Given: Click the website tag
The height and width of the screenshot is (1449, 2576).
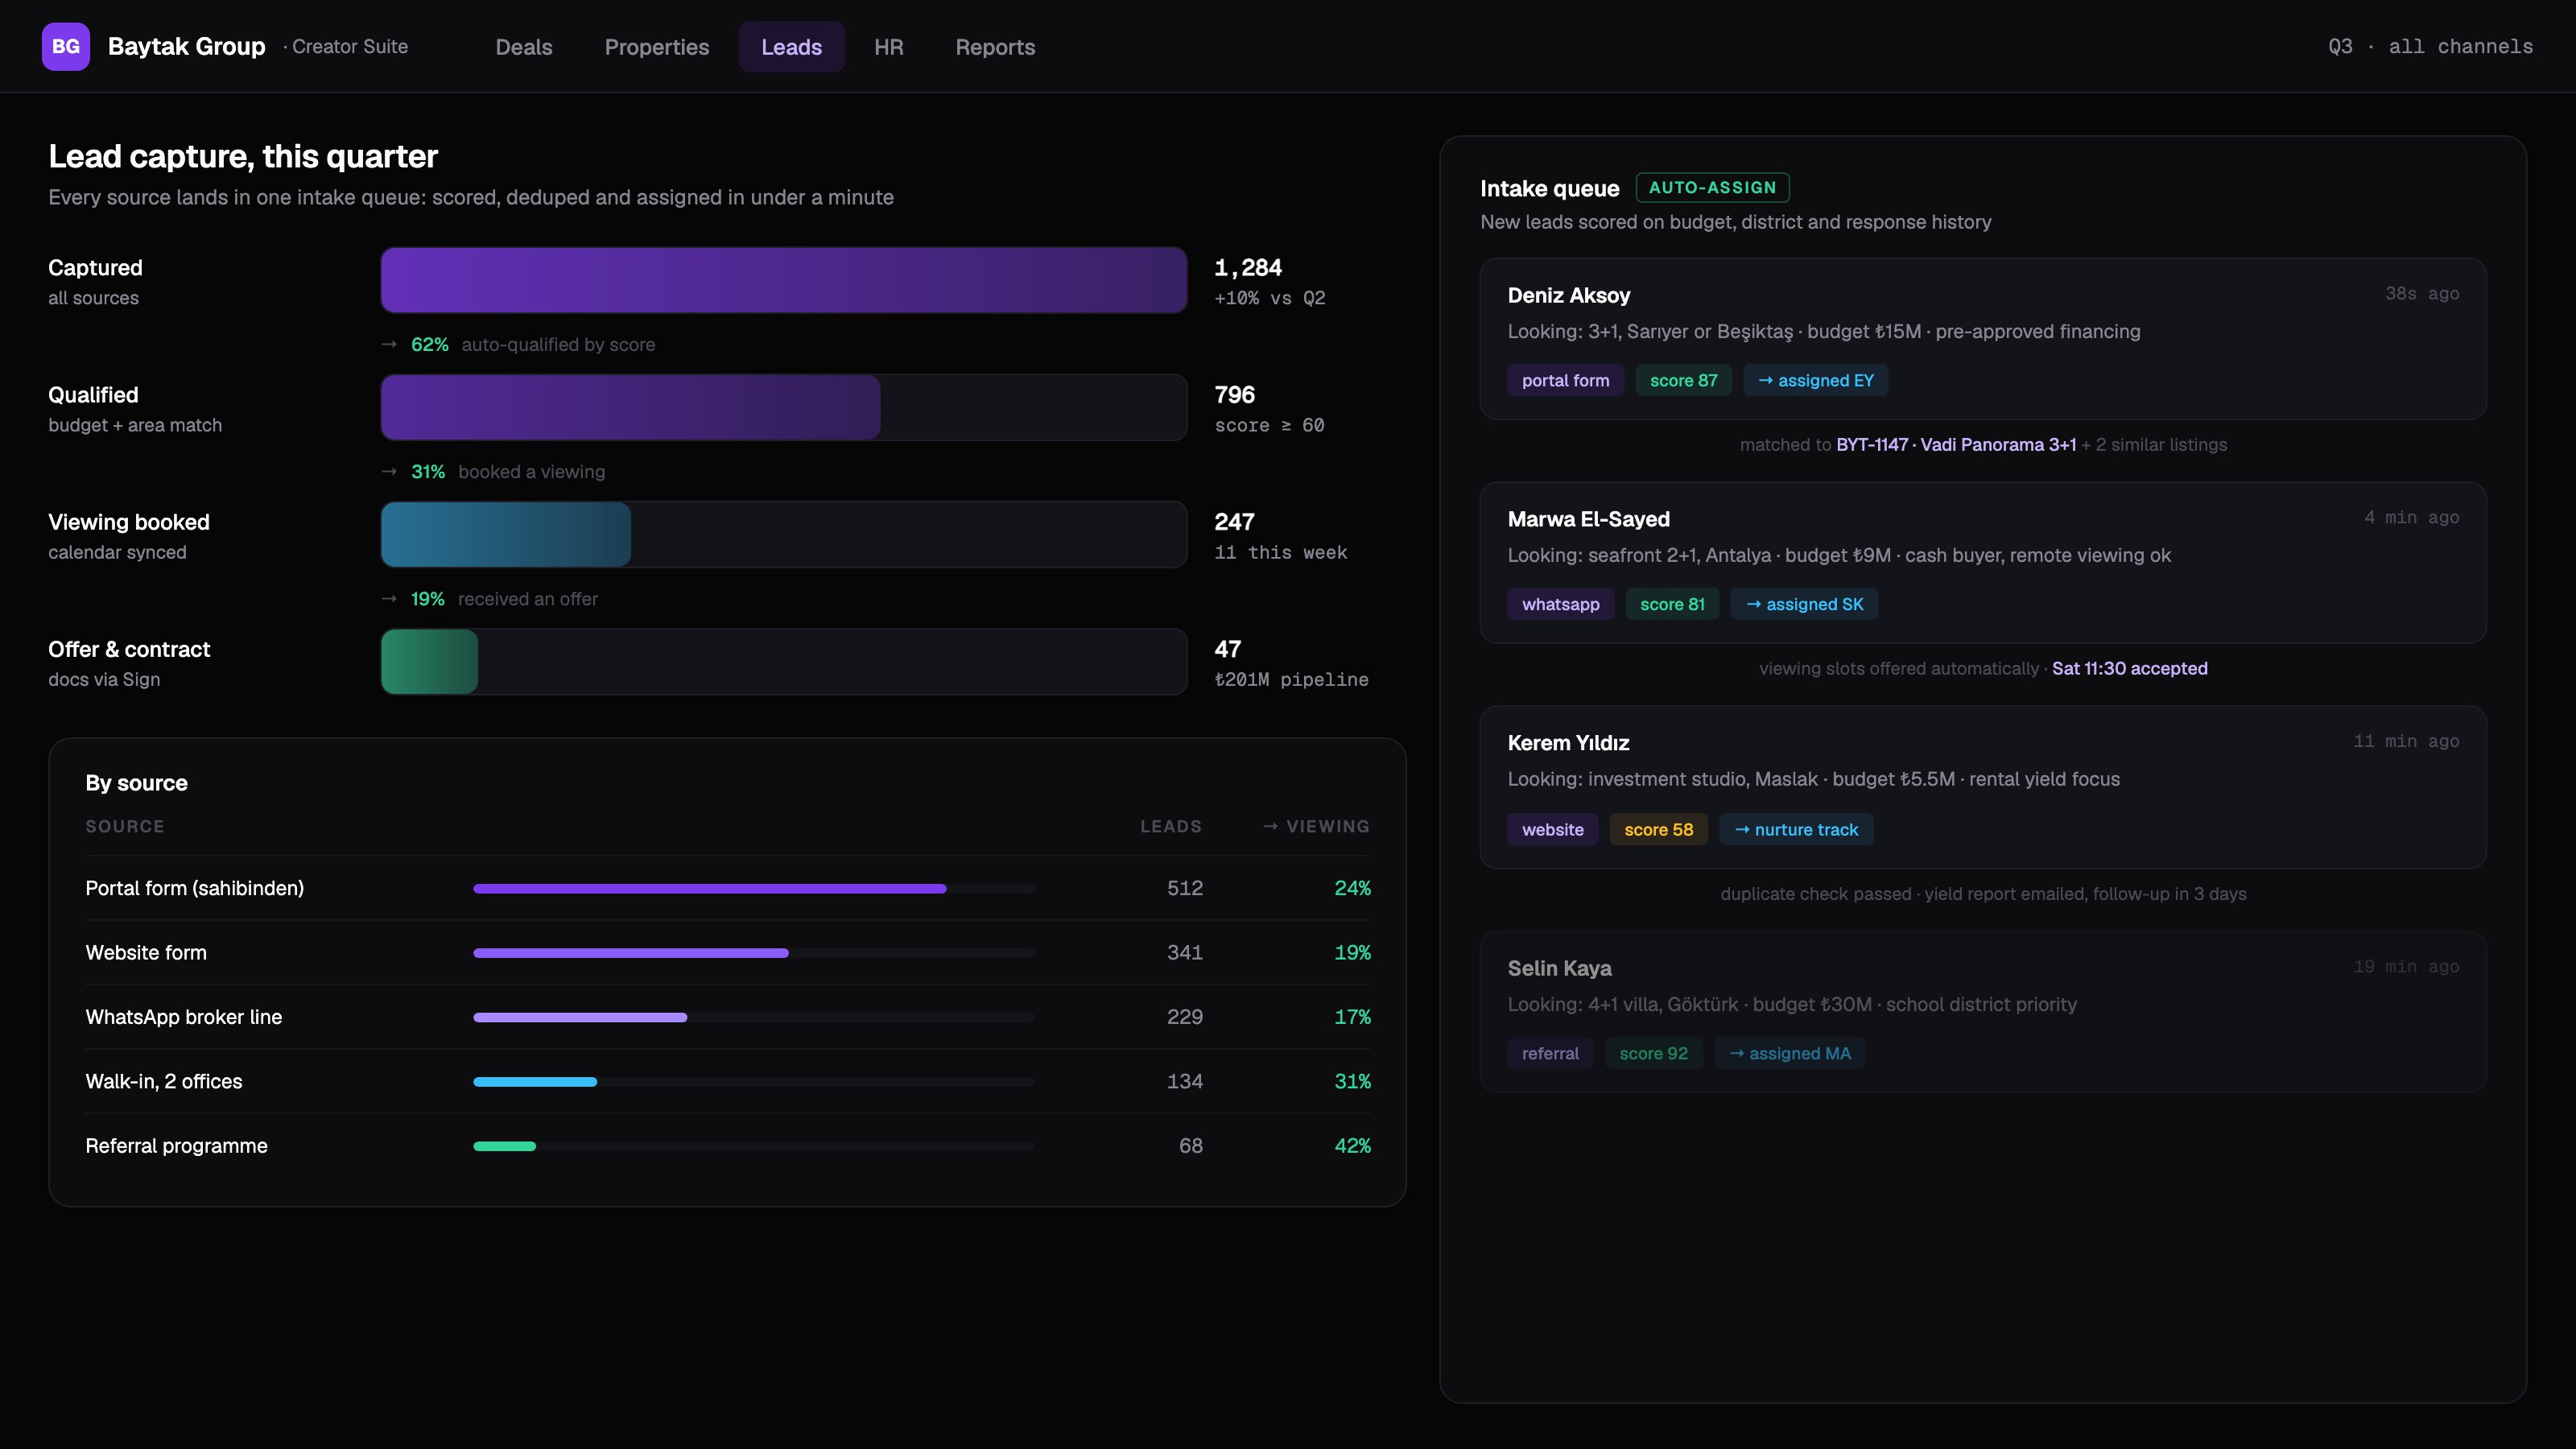Looking at the screenshot, I should pos(1553,829).
